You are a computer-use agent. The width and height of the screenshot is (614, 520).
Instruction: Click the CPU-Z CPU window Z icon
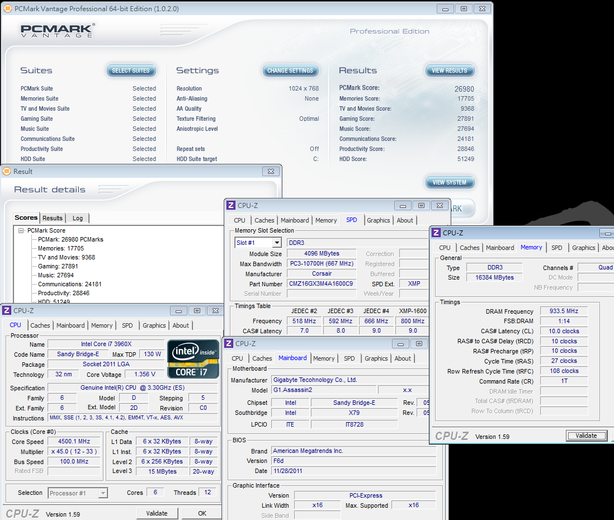click(x=7, y=310)
